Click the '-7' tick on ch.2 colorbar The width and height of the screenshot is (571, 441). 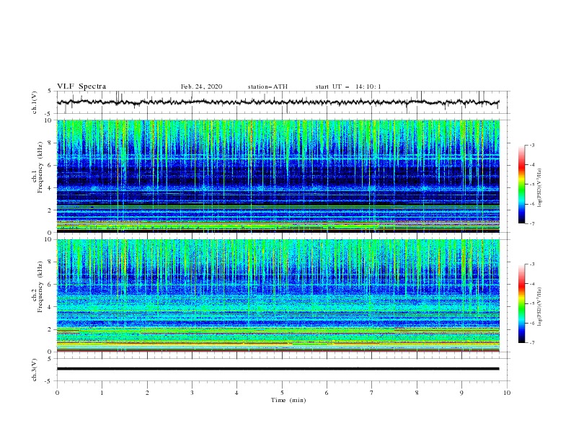pyautogui.click(x=531, y=342)
